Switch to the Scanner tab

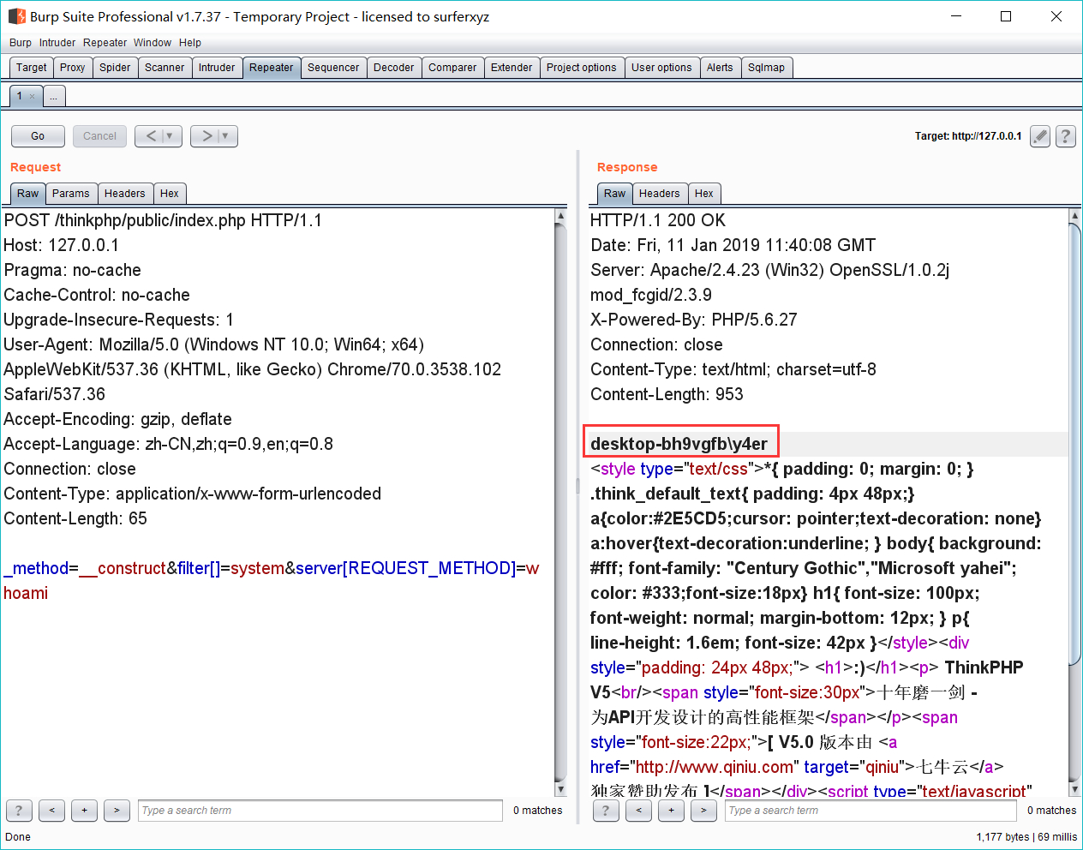click(x=165, y=68)
